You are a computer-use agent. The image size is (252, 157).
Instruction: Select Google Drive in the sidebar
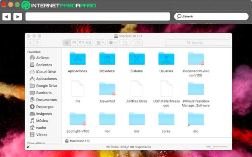(47, 86)
